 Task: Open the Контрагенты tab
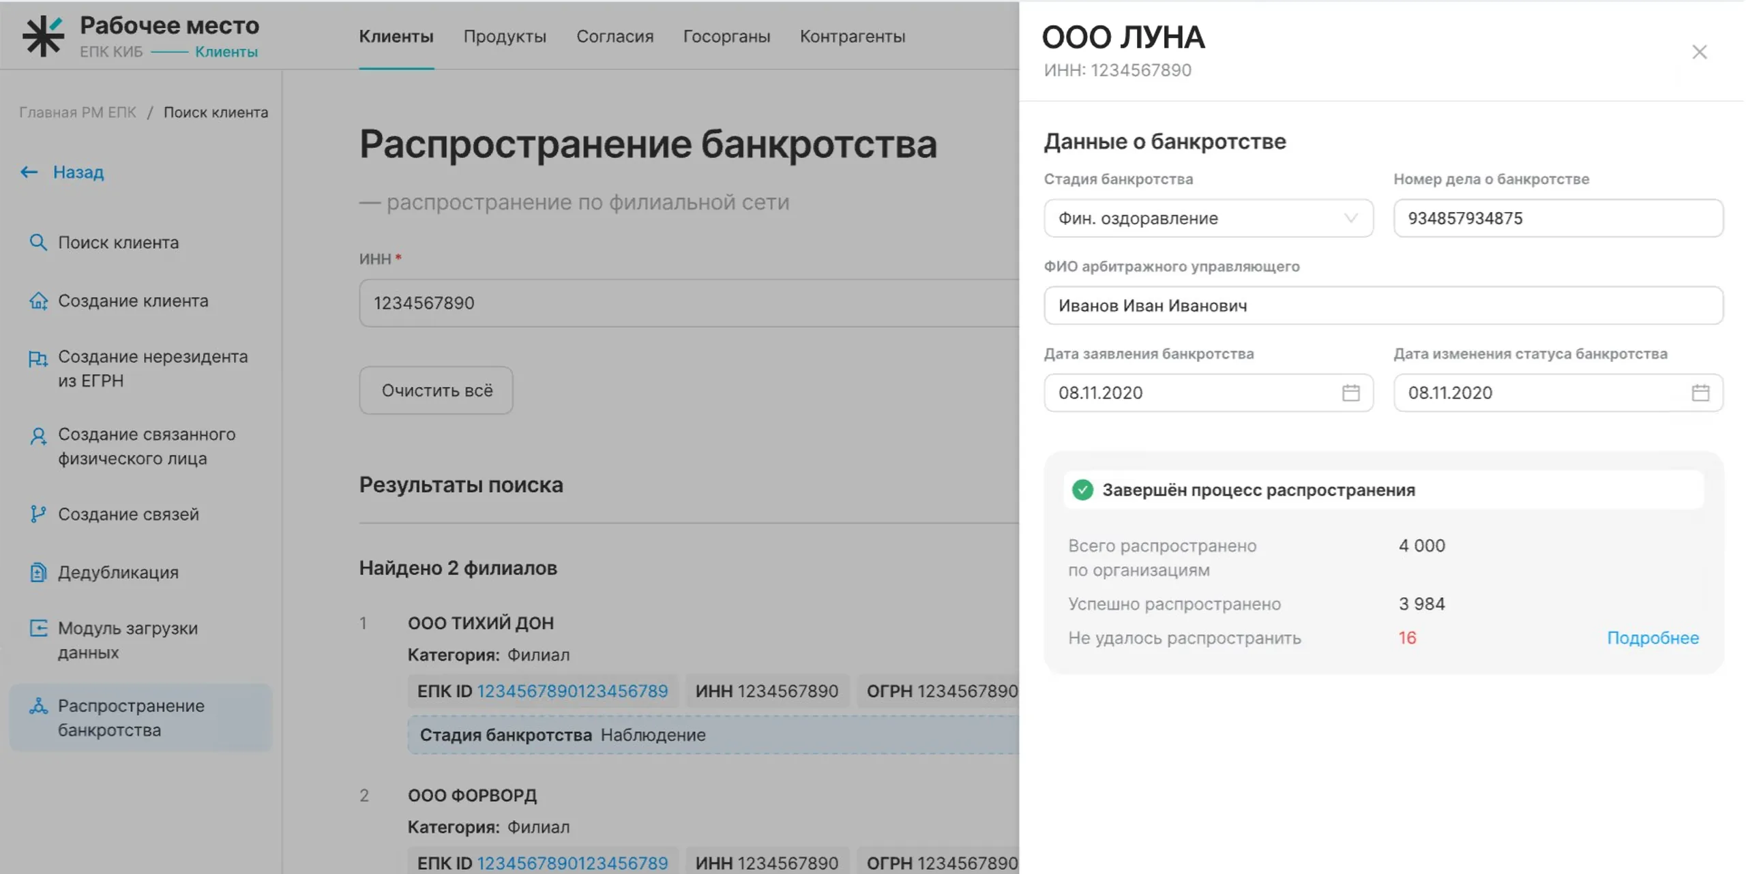point(853,36)
